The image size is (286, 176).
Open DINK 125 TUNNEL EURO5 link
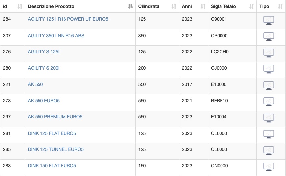coord(56,150)
